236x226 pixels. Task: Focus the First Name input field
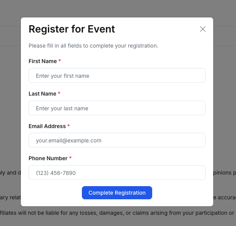coord(117,76)
